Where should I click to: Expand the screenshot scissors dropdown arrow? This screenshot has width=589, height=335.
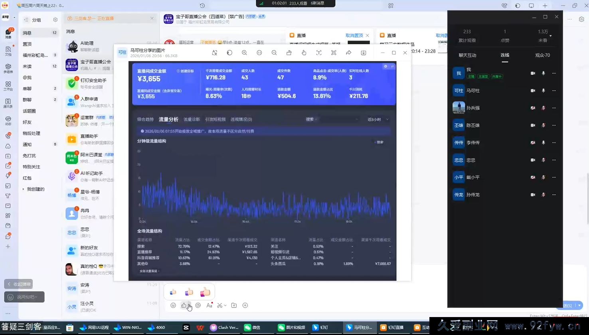[x=225, y=305]
